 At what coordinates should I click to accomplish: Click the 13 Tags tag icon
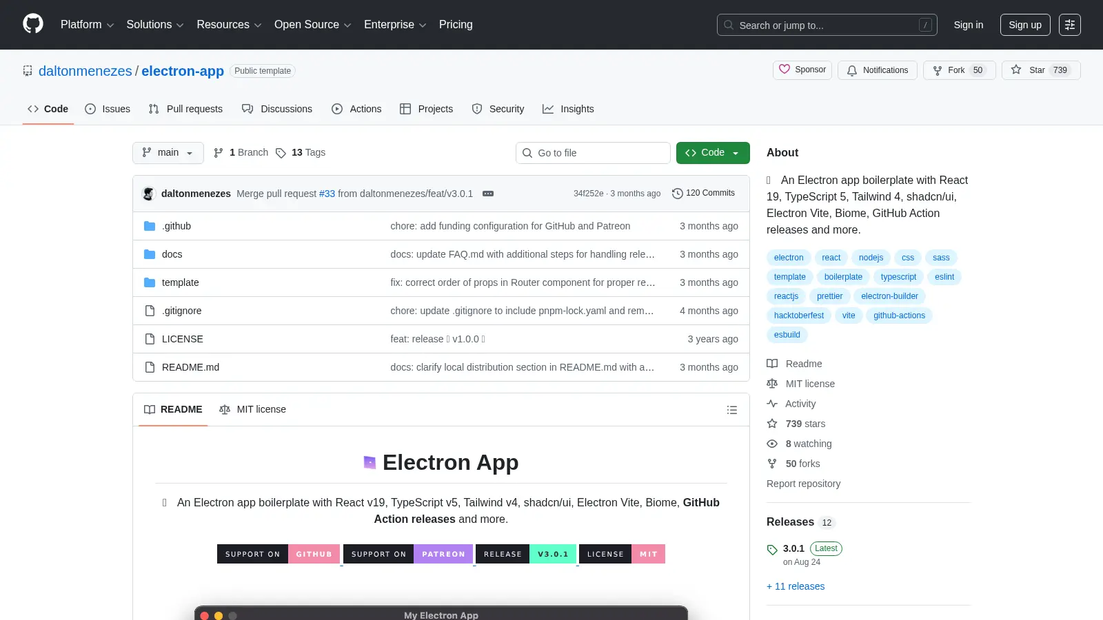coord(281,153)
